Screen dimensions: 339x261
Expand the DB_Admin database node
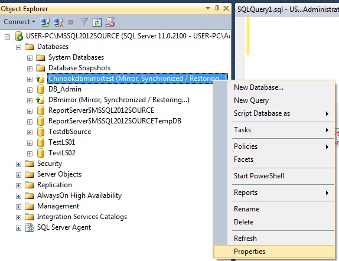coord(30,90)
